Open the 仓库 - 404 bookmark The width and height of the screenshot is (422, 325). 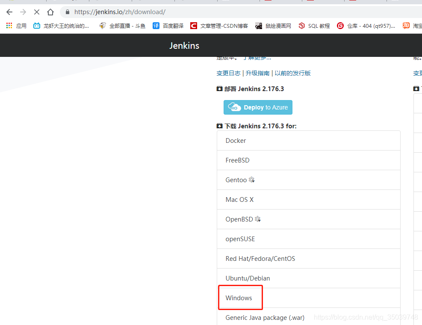click(x=366, y=26)
